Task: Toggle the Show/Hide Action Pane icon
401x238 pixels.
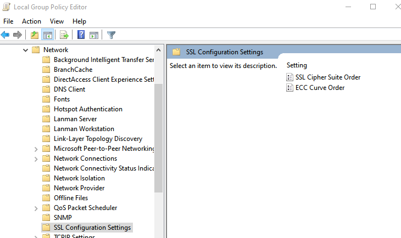Action: [x=94, y=35]
